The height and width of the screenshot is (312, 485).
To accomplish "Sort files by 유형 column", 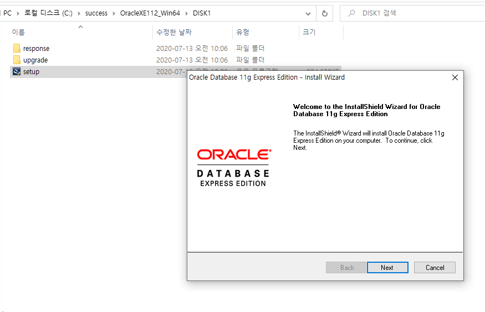I will pos(243,32).
